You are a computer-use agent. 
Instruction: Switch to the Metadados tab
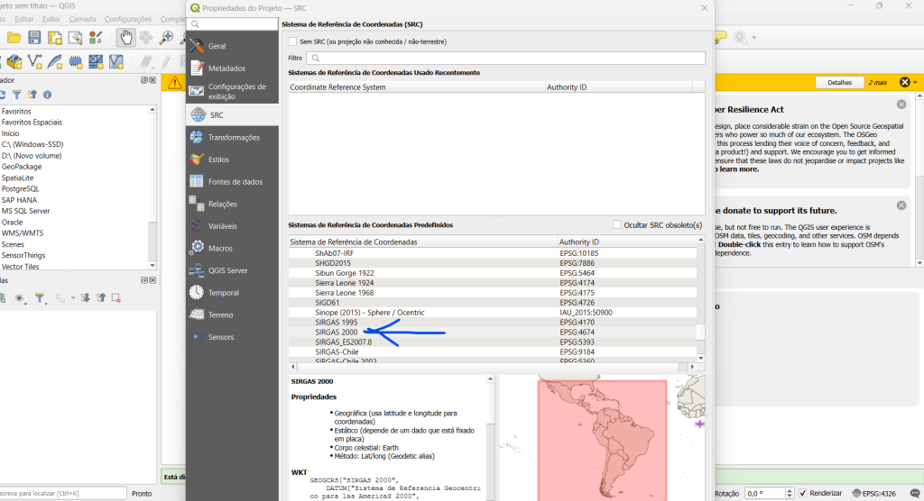[232, 68]
